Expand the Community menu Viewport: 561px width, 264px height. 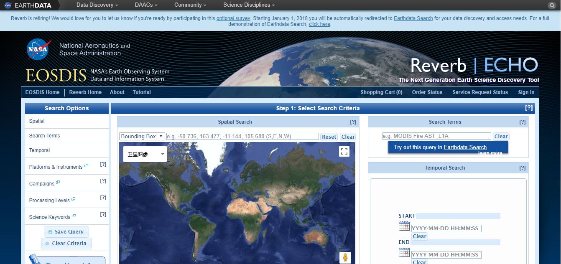191,5
